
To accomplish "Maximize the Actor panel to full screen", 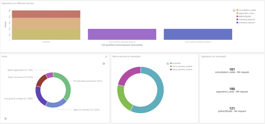I will point(106,57).
